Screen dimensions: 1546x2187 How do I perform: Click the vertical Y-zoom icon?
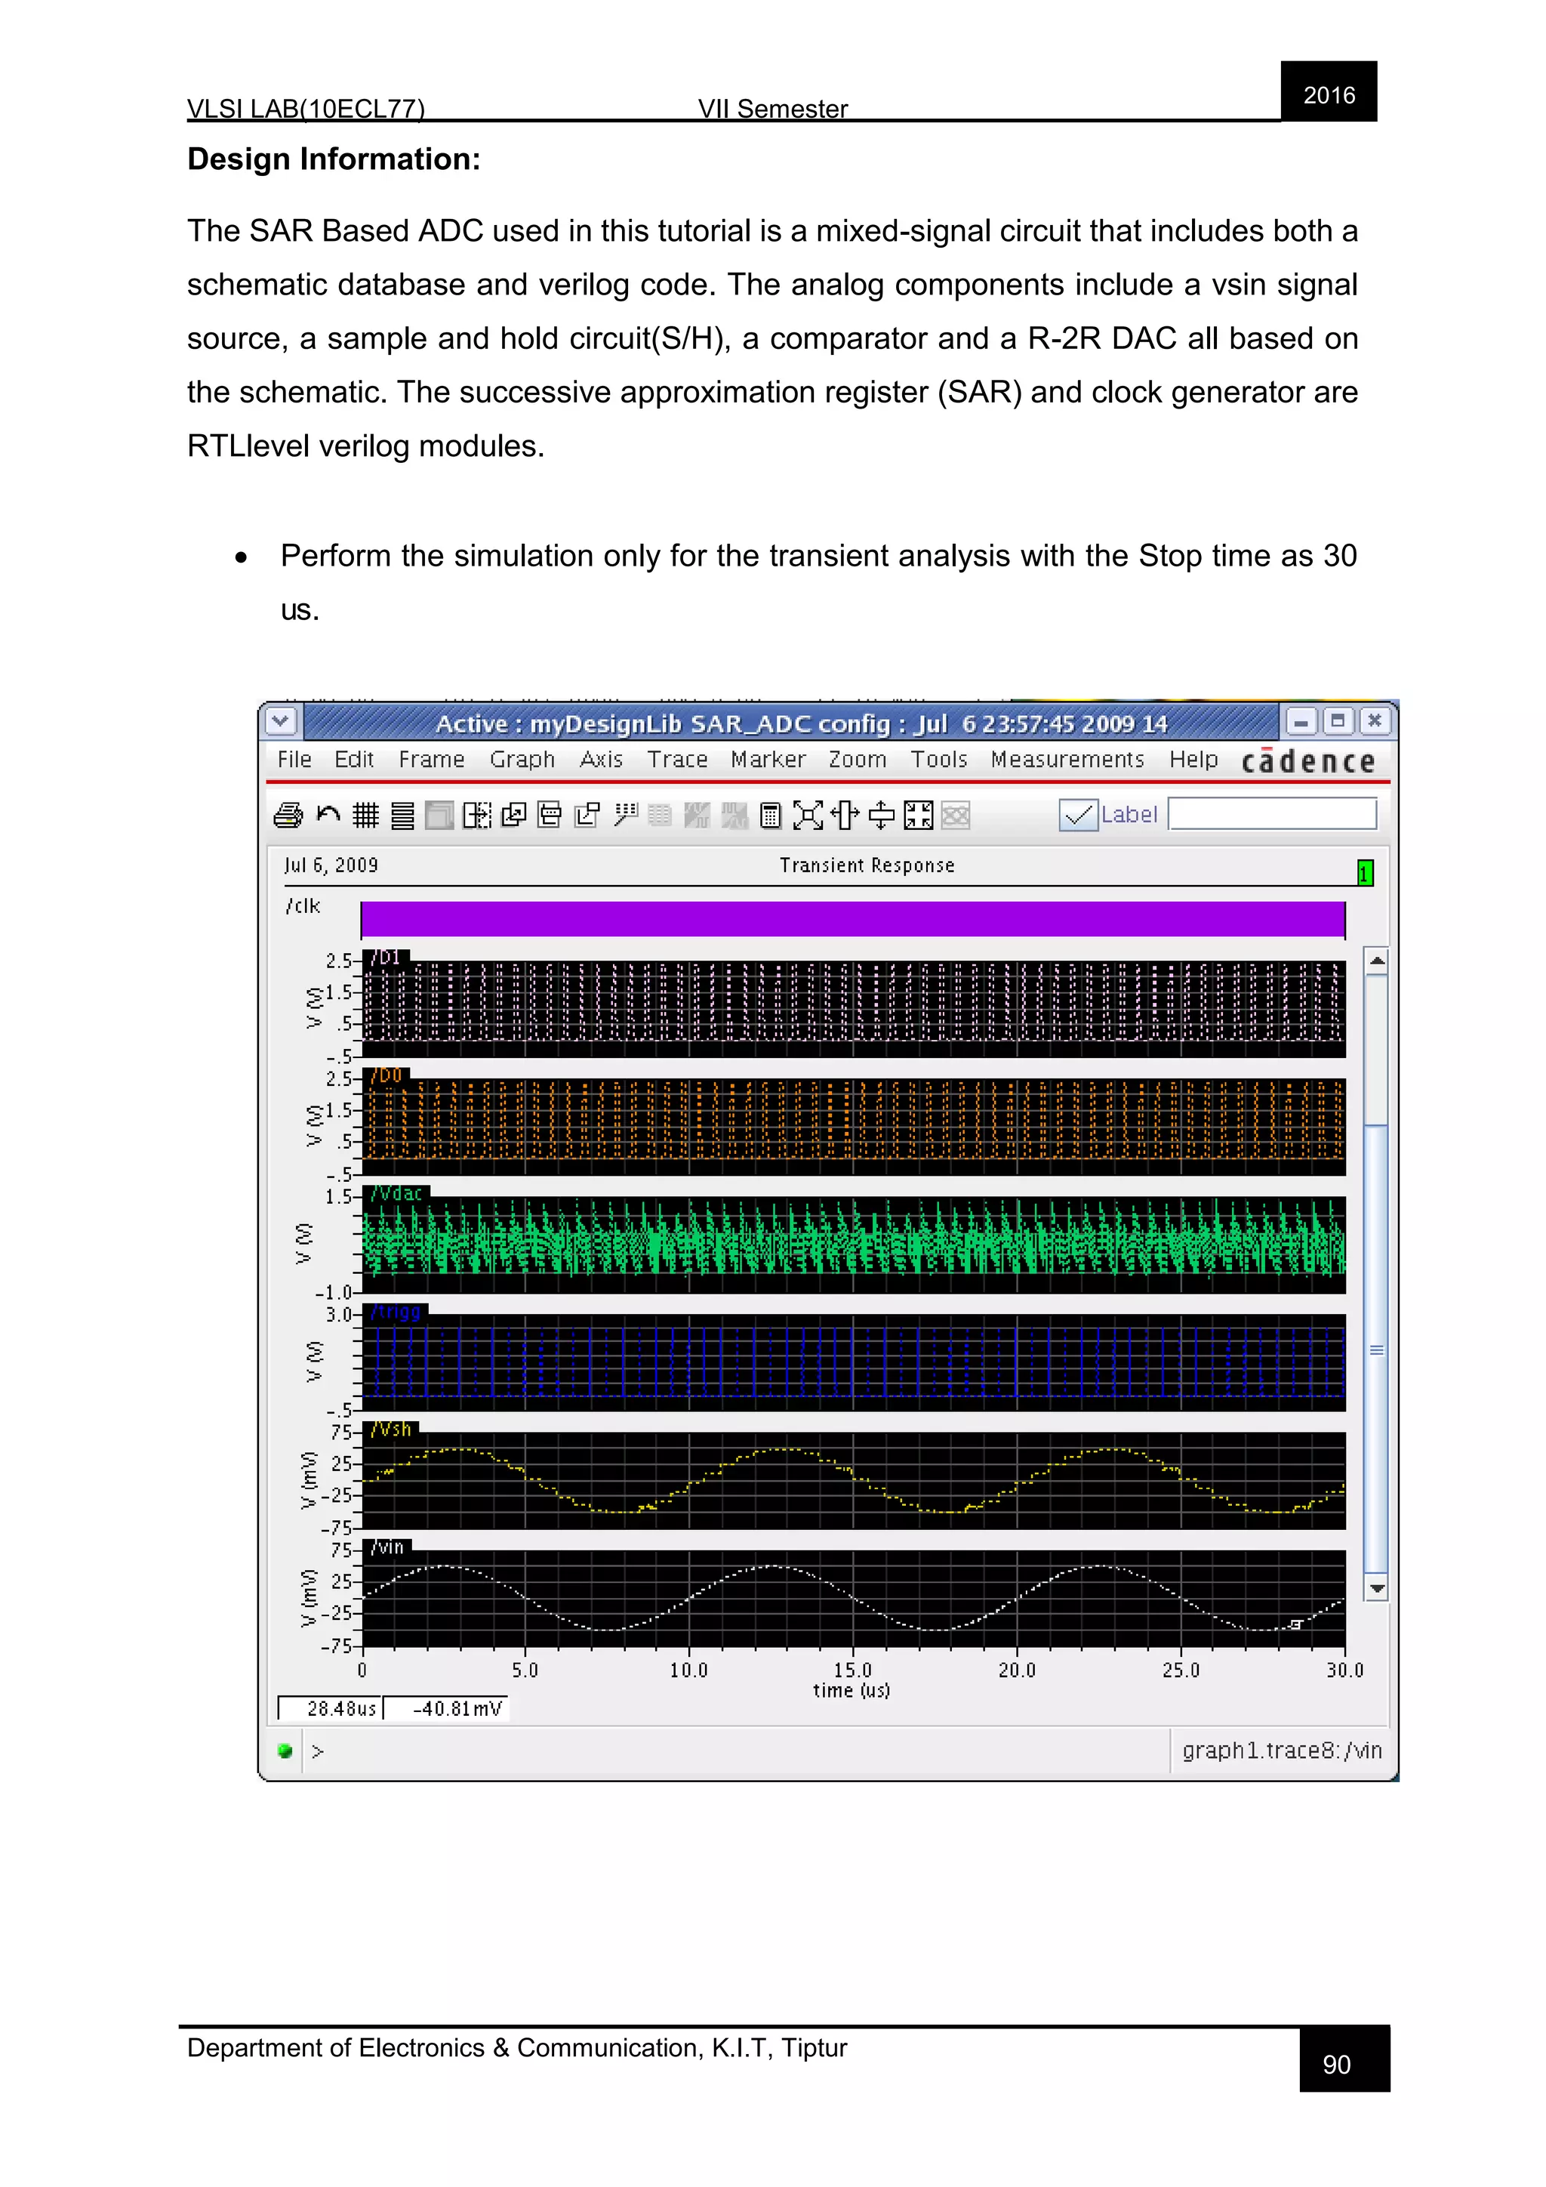(x=882, y=816)
